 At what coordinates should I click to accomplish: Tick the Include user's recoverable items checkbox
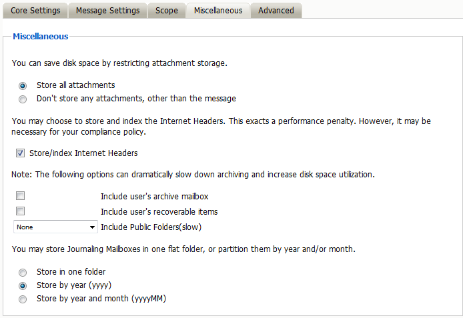click(x=21, y=212)
